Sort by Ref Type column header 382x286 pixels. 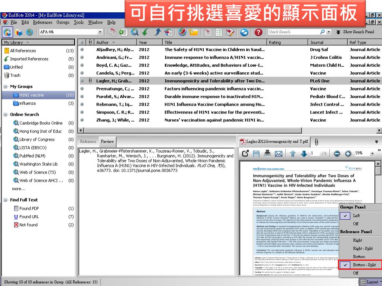pyautogui.click(x=365, y=42)
